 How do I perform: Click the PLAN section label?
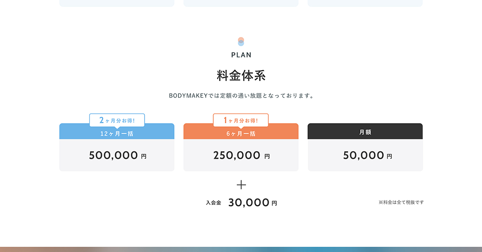pos(241,55)
